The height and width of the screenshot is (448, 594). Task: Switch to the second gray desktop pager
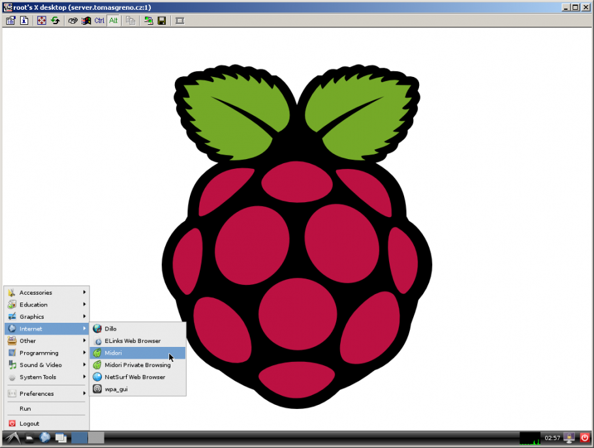[96, 438]
